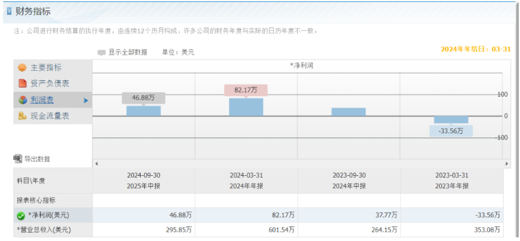Select the 利润表 link
This screenshot has height=241, width=520.
(x=42, y=100)
